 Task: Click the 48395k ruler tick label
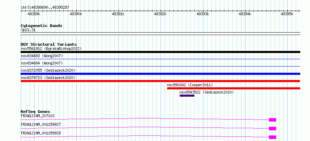287,14
